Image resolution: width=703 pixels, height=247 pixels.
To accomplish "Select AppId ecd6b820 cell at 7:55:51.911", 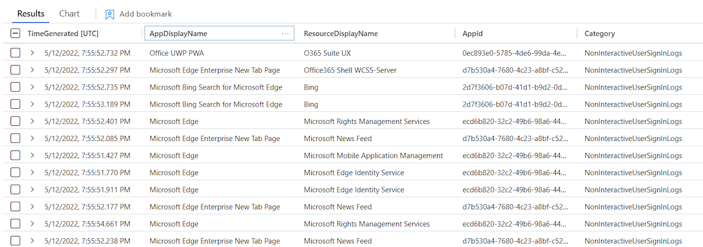I will click(x=514, y=190).
